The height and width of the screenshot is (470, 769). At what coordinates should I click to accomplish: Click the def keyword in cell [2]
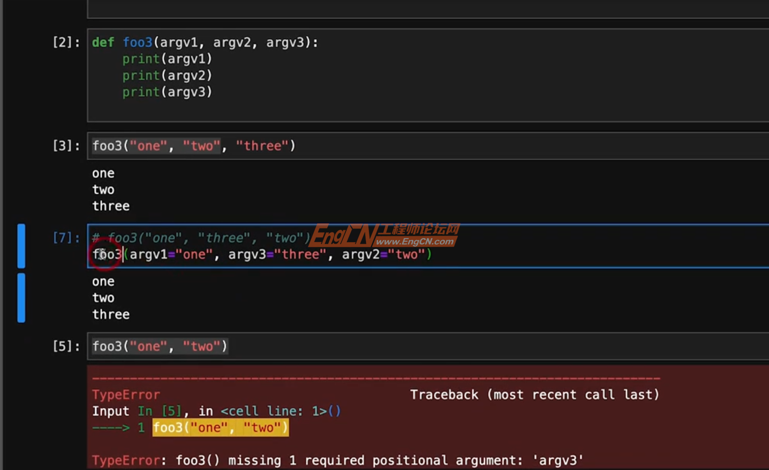(103, 42)
